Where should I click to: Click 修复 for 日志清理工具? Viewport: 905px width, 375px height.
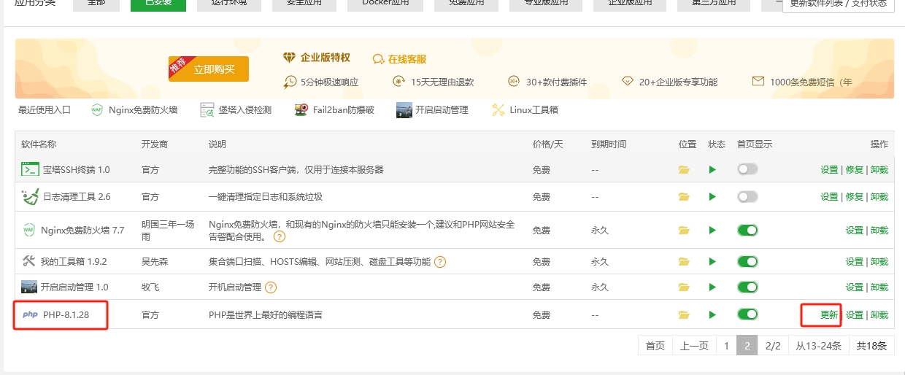pos(855,196)
